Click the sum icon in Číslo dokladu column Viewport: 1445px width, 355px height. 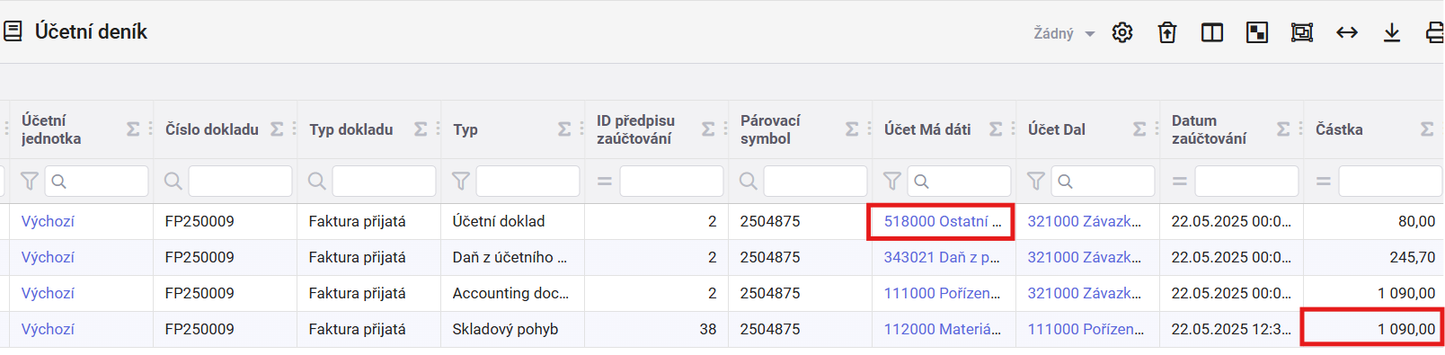point(277,129)
